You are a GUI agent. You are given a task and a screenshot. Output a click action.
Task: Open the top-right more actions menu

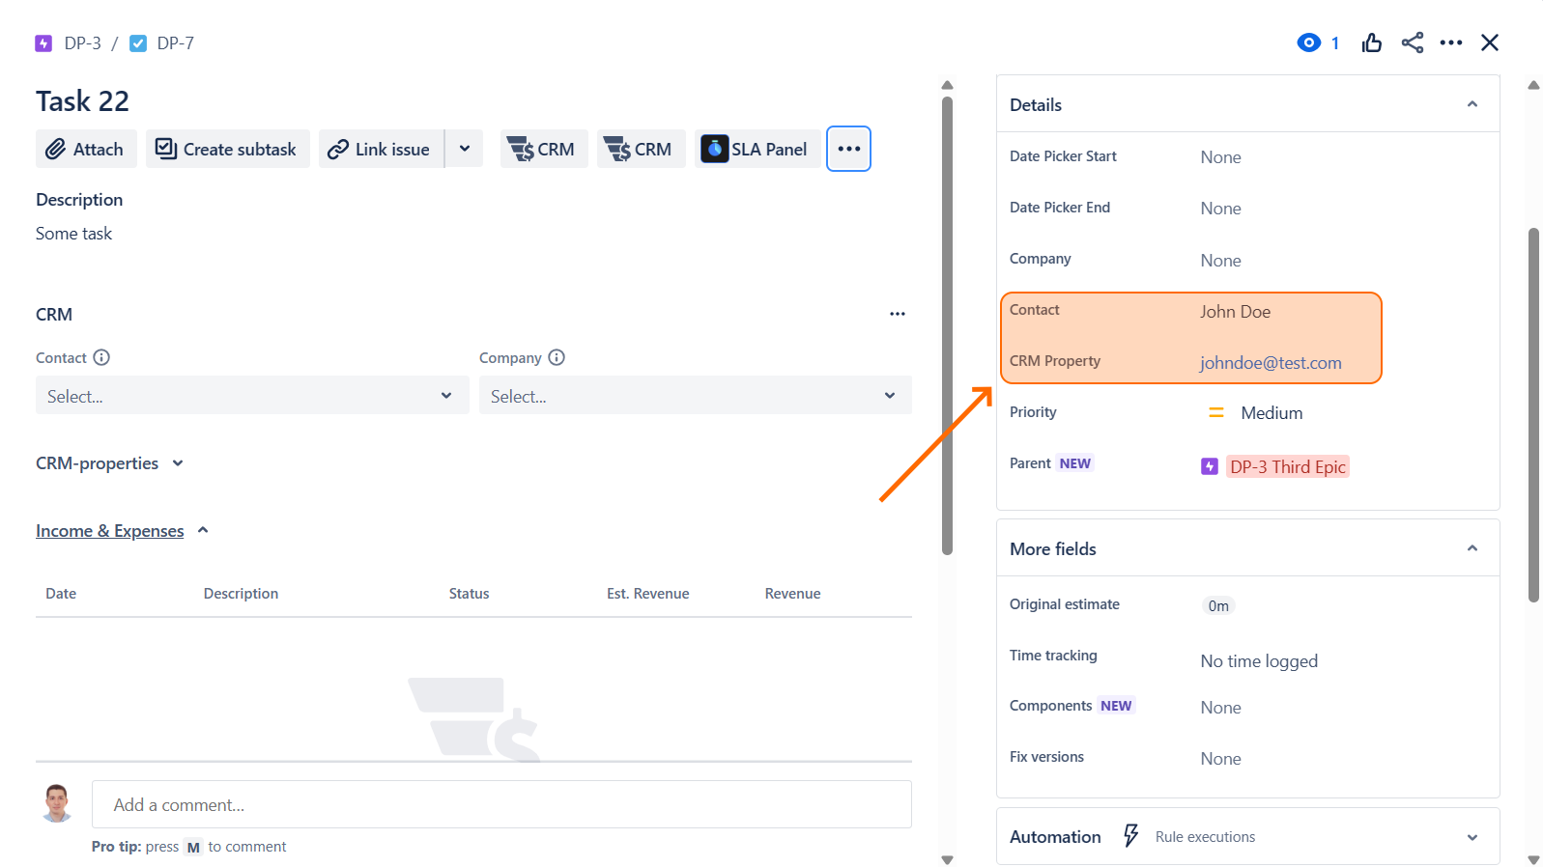1450,42
